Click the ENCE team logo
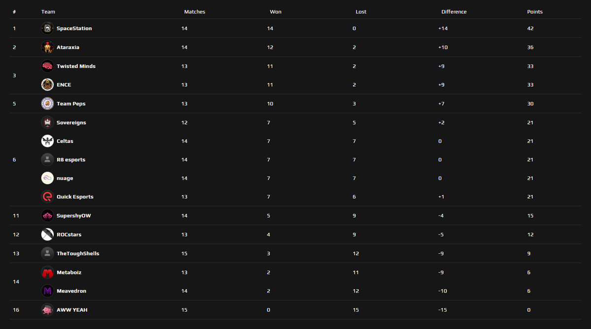This screenshot has width=591, height=329. coord(47,85)
